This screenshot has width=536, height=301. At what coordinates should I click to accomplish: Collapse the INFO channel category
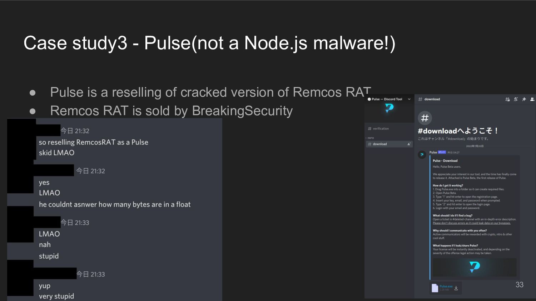pos(370,138)
